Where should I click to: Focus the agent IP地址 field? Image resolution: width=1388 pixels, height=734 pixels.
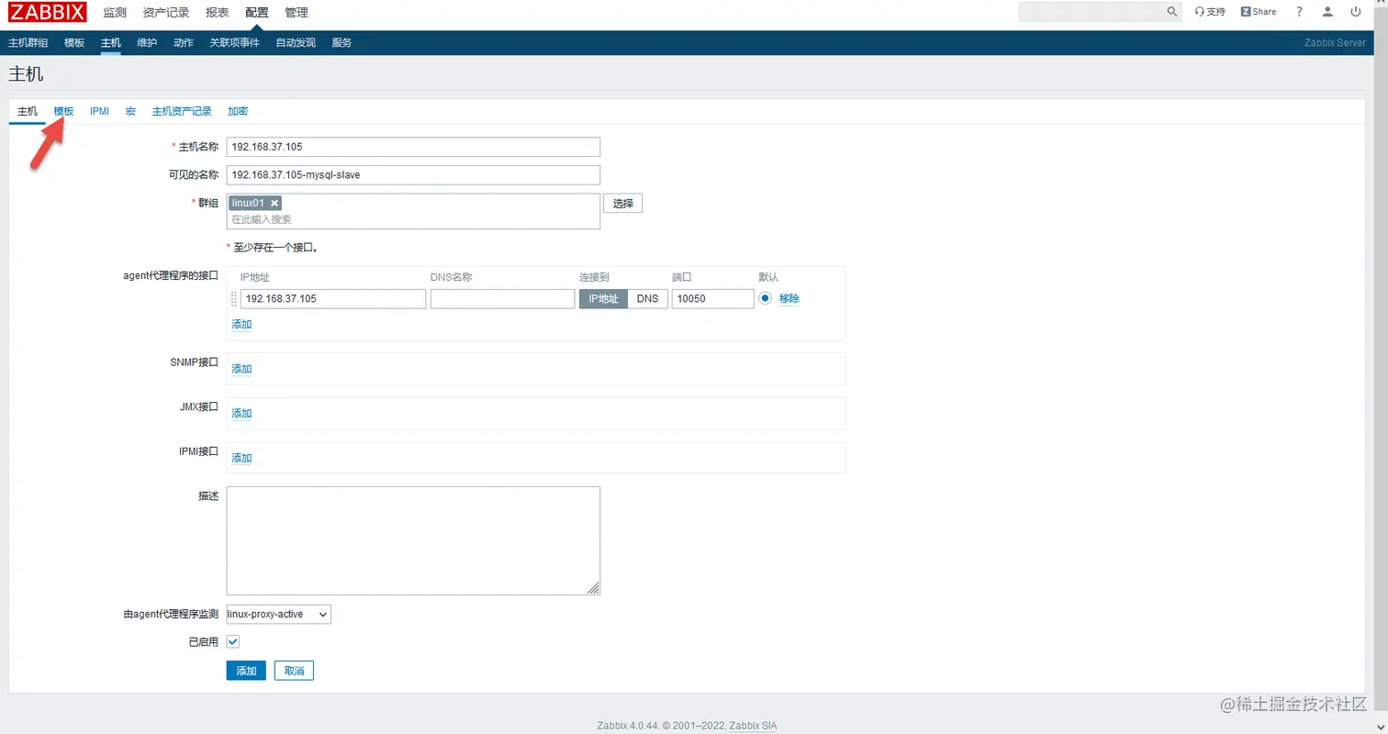coord(333,299)
